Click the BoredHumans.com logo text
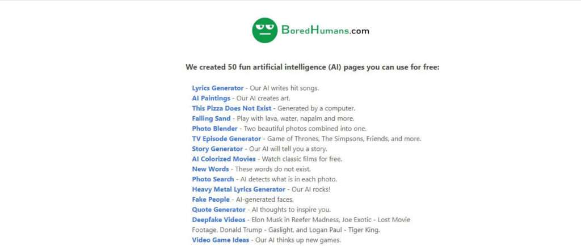The height and width of the screenshot is (246, 581). point(325,30)
